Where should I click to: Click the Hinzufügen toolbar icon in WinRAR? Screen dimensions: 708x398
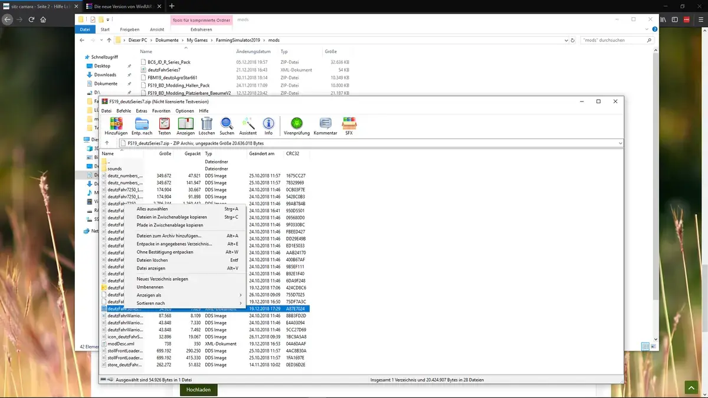coord(116,124)
